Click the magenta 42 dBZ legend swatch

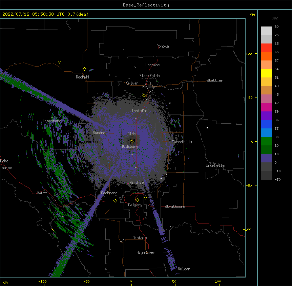point(266,107)
